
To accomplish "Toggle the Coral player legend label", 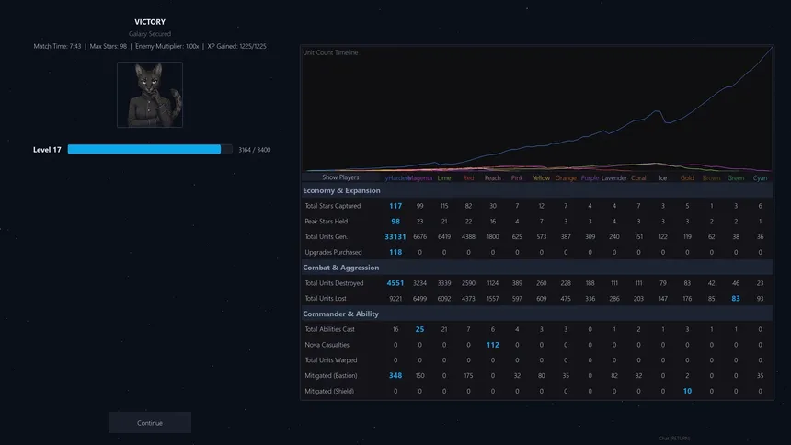I will (638, 178).
